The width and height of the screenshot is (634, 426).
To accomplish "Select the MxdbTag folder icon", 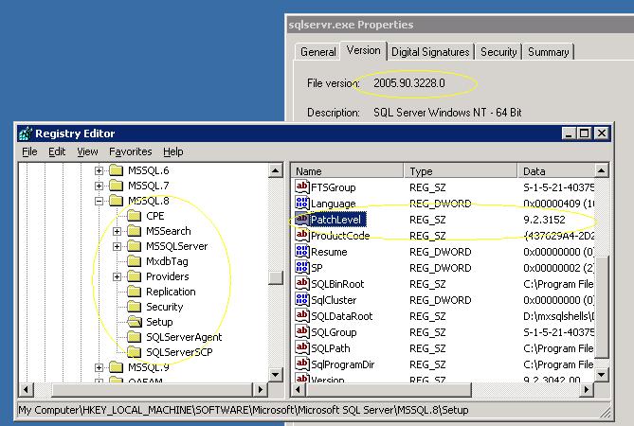I will [135, 261].
